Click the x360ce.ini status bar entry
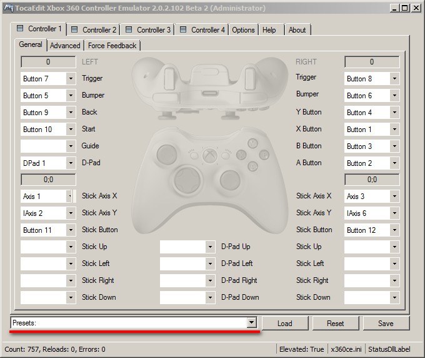Viewport: 425px width, 358px height. (346, 349)
